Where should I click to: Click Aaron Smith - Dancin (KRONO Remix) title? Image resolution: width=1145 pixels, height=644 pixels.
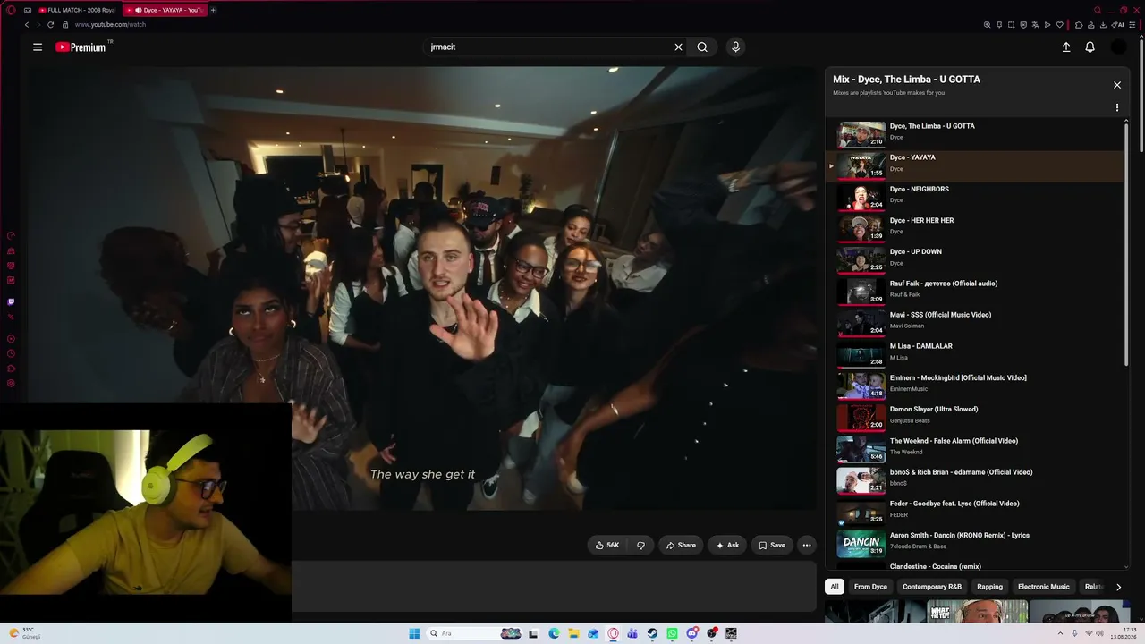[x=959, y=535]
